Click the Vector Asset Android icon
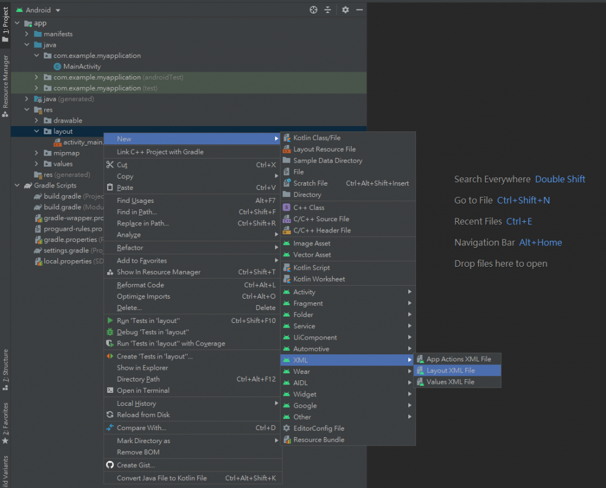This screenshot has height=488, width=606. [287, 254]
